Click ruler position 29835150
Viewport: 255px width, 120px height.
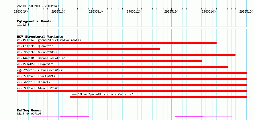click(246, 11)
